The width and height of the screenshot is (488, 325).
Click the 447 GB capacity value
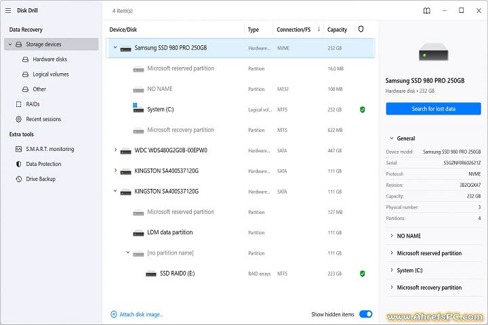coord(335,150)
